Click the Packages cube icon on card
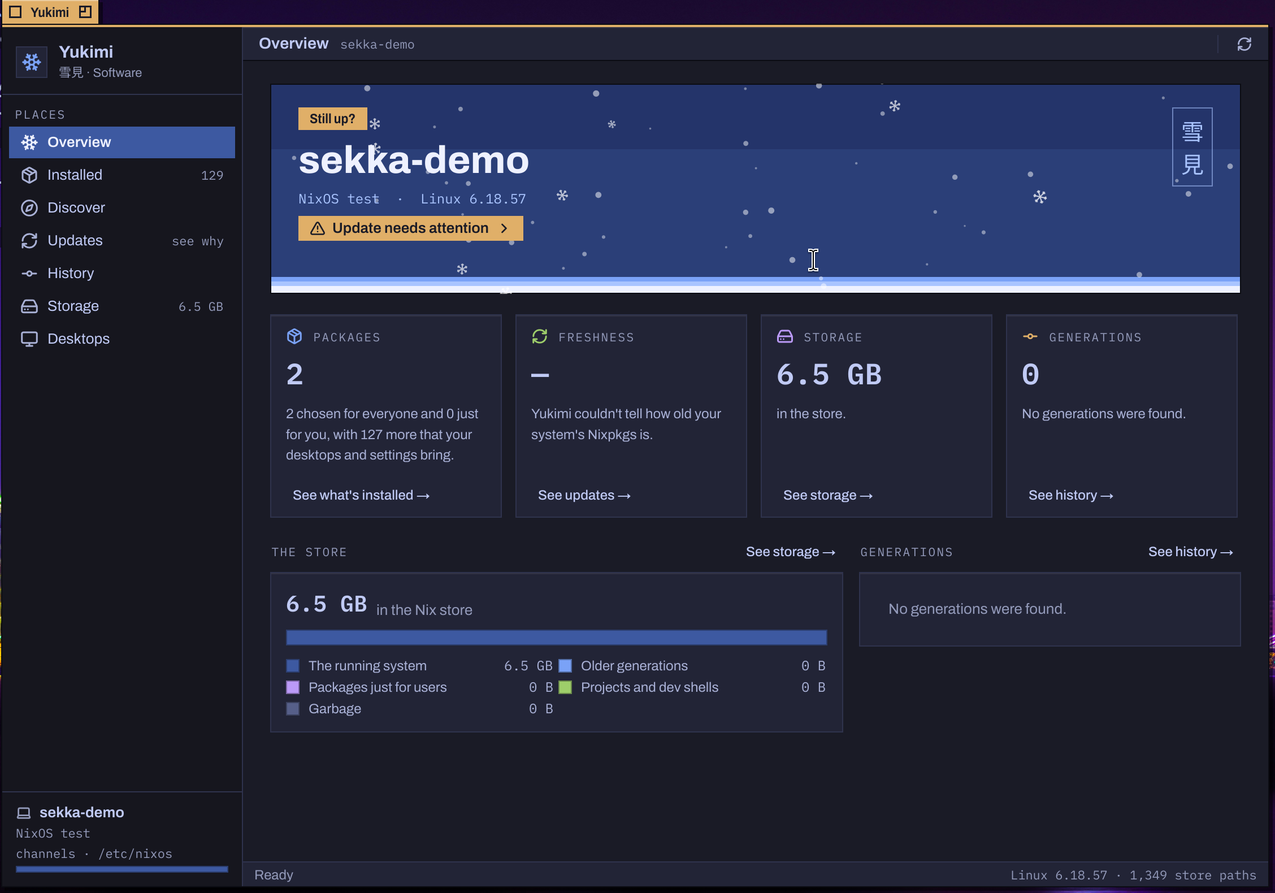Screen dimensions: 1275x893 pyautogui.click(x=294, y=336)
